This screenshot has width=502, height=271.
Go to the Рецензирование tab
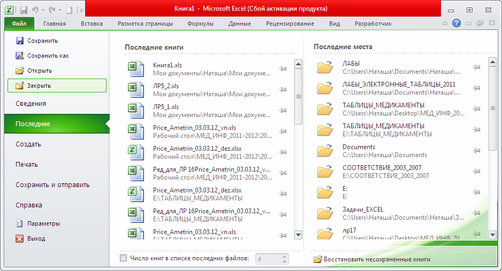tap(290, 24)
